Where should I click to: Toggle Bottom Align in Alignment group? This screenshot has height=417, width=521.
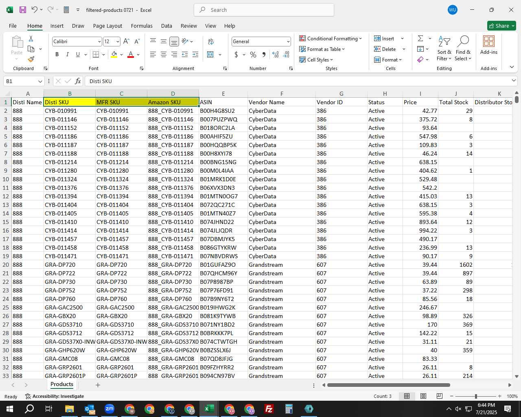pyautogui.click(x=174, y=42)
